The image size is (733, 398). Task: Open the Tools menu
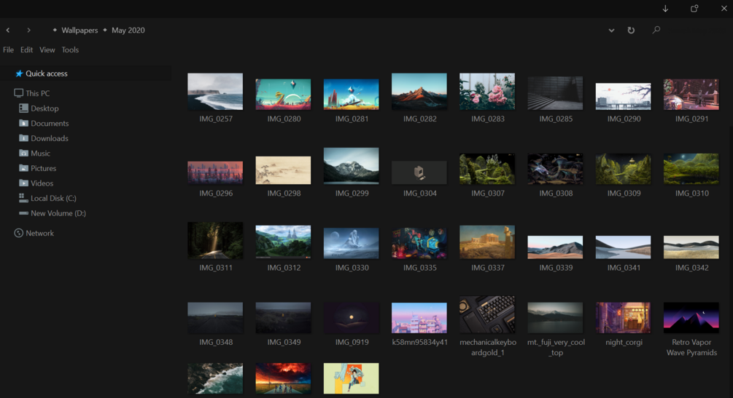[x=70, y=49]
